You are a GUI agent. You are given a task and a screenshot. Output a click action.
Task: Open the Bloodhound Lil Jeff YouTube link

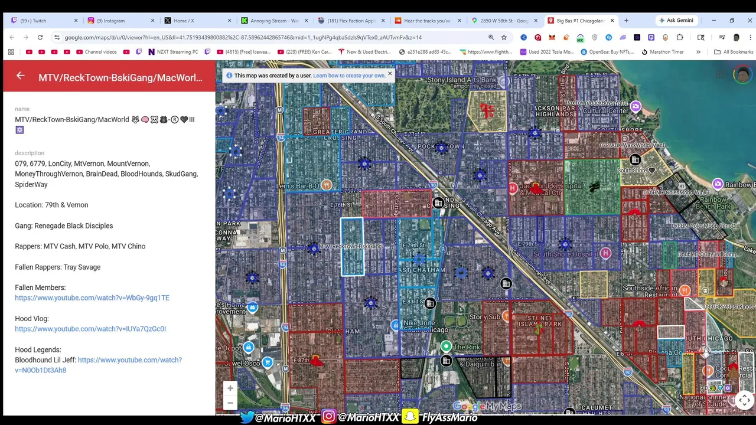(x=98, y=365)
